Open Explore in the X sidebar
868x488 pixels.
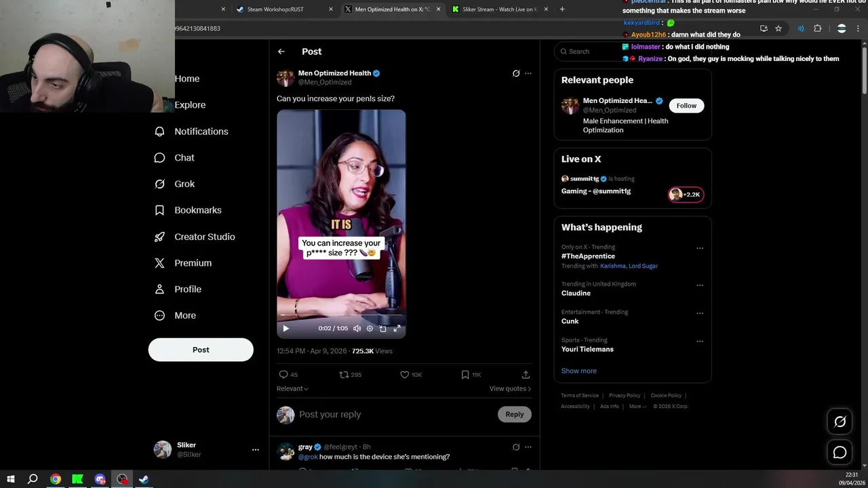189,105
